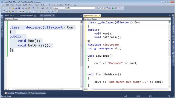175x98 pixels.
Task: Open the Find combo box dropdown arrow
Action: (x=94, y=8)
